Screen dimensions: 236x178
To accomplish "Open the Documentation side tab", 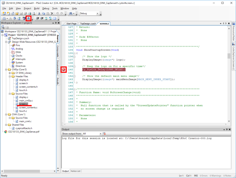I will click(x=58, y=68).
